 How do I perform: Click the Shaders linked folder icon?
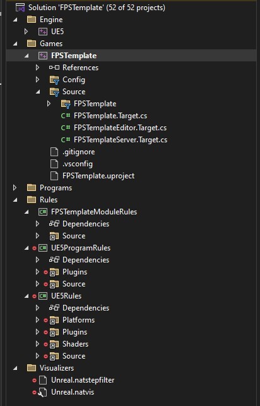click(54, 344)
